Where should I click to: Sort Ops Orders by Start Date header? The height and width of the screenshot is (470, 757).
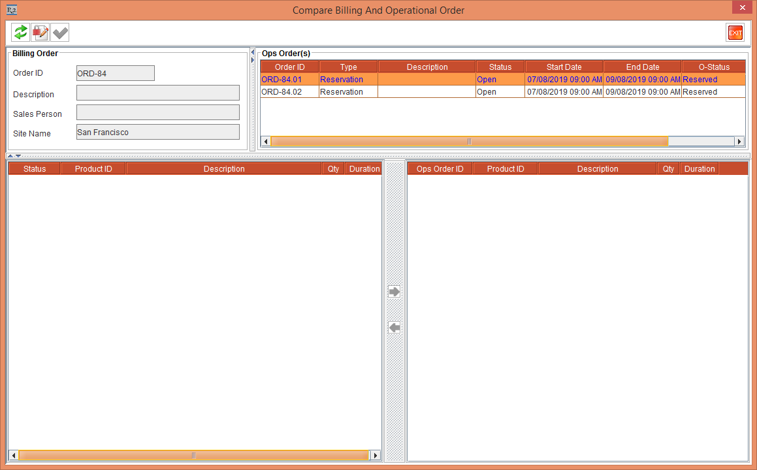pos(563,66)
